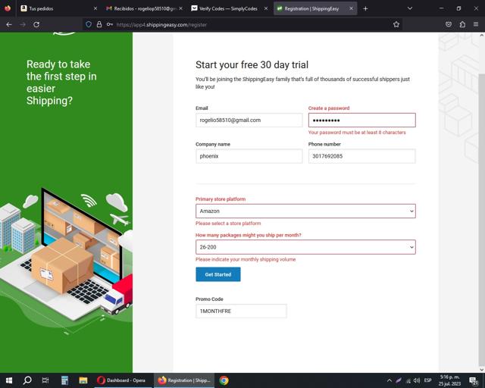Close the Registration ShippingEasy tab
This screenshot has width=485, height=388.
tap(351, 8)
